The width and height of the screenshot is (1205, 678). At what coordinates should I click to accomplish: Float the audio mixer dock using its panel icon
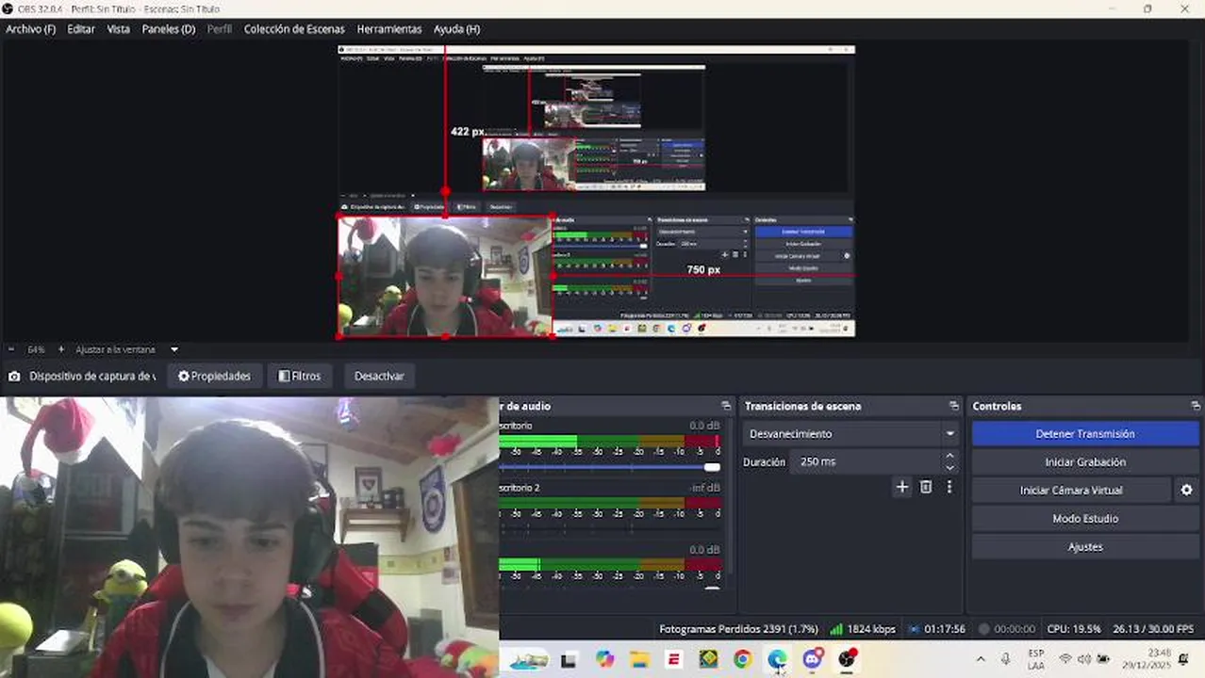pyautogui.click(x=726, y=406)
